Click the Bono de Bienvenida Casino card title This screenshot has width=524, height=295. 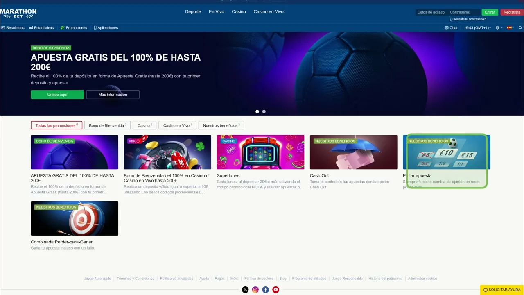coord(166,178)
